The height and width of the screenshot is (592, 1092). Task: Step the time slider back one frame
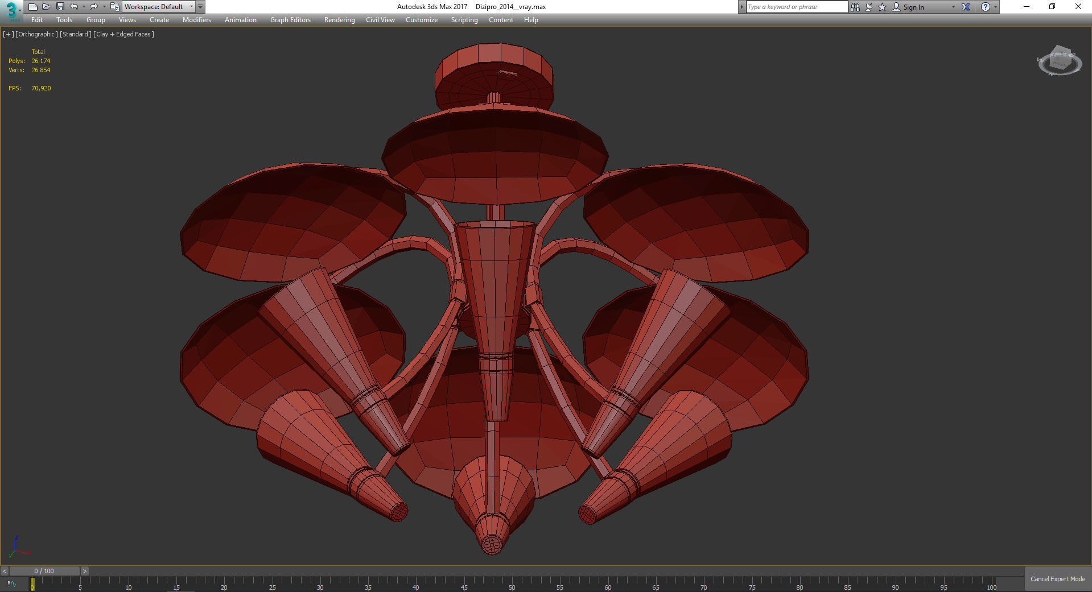(5, 571)
